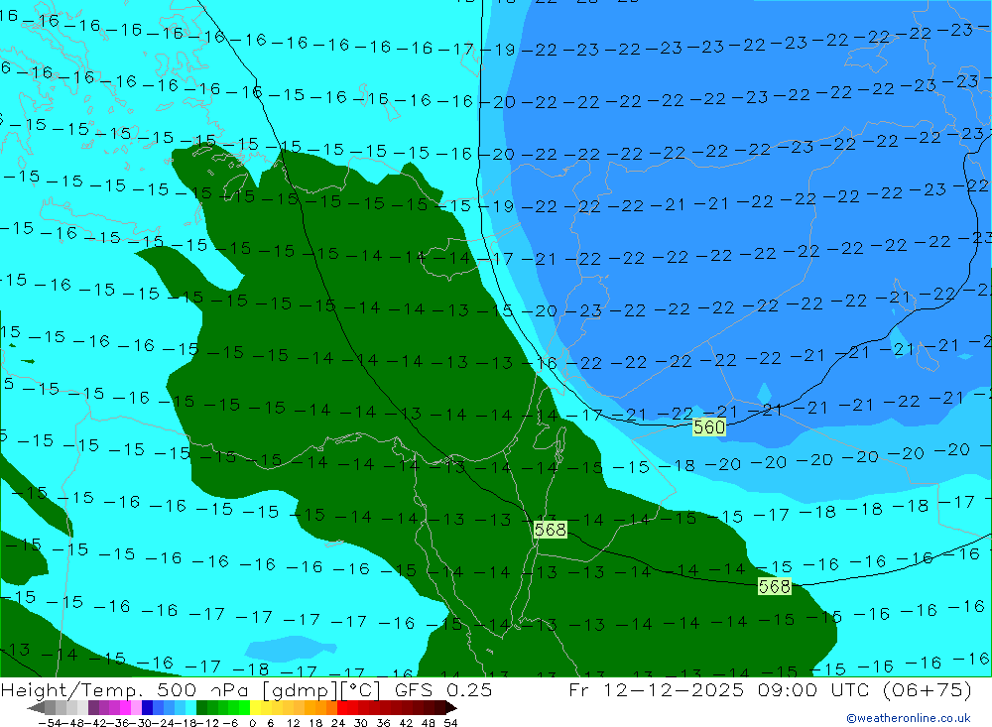992x727 pixels.
Task: Pick the darkest green swatch in the legend
Action: [201, 708]
